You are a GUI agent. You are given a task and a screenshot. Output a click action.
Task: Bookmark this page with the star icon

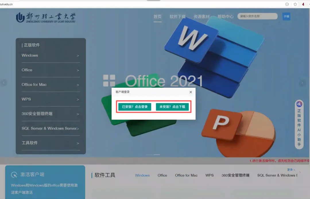click(x=295, y=4)
